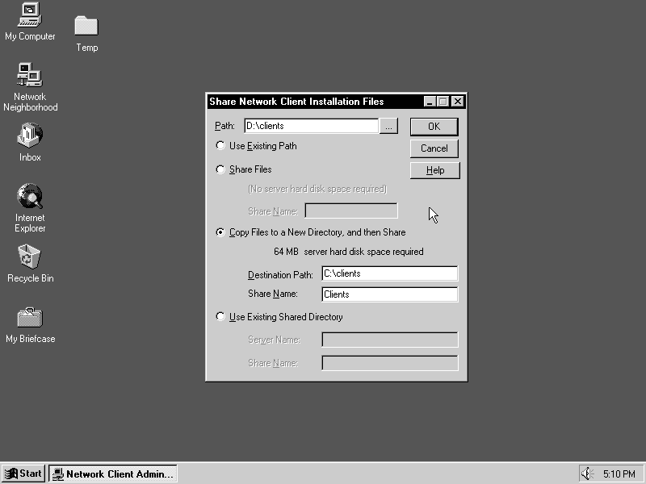The image size is (646, 484).
Task: Open Help for this dialog
Action: 434,170
